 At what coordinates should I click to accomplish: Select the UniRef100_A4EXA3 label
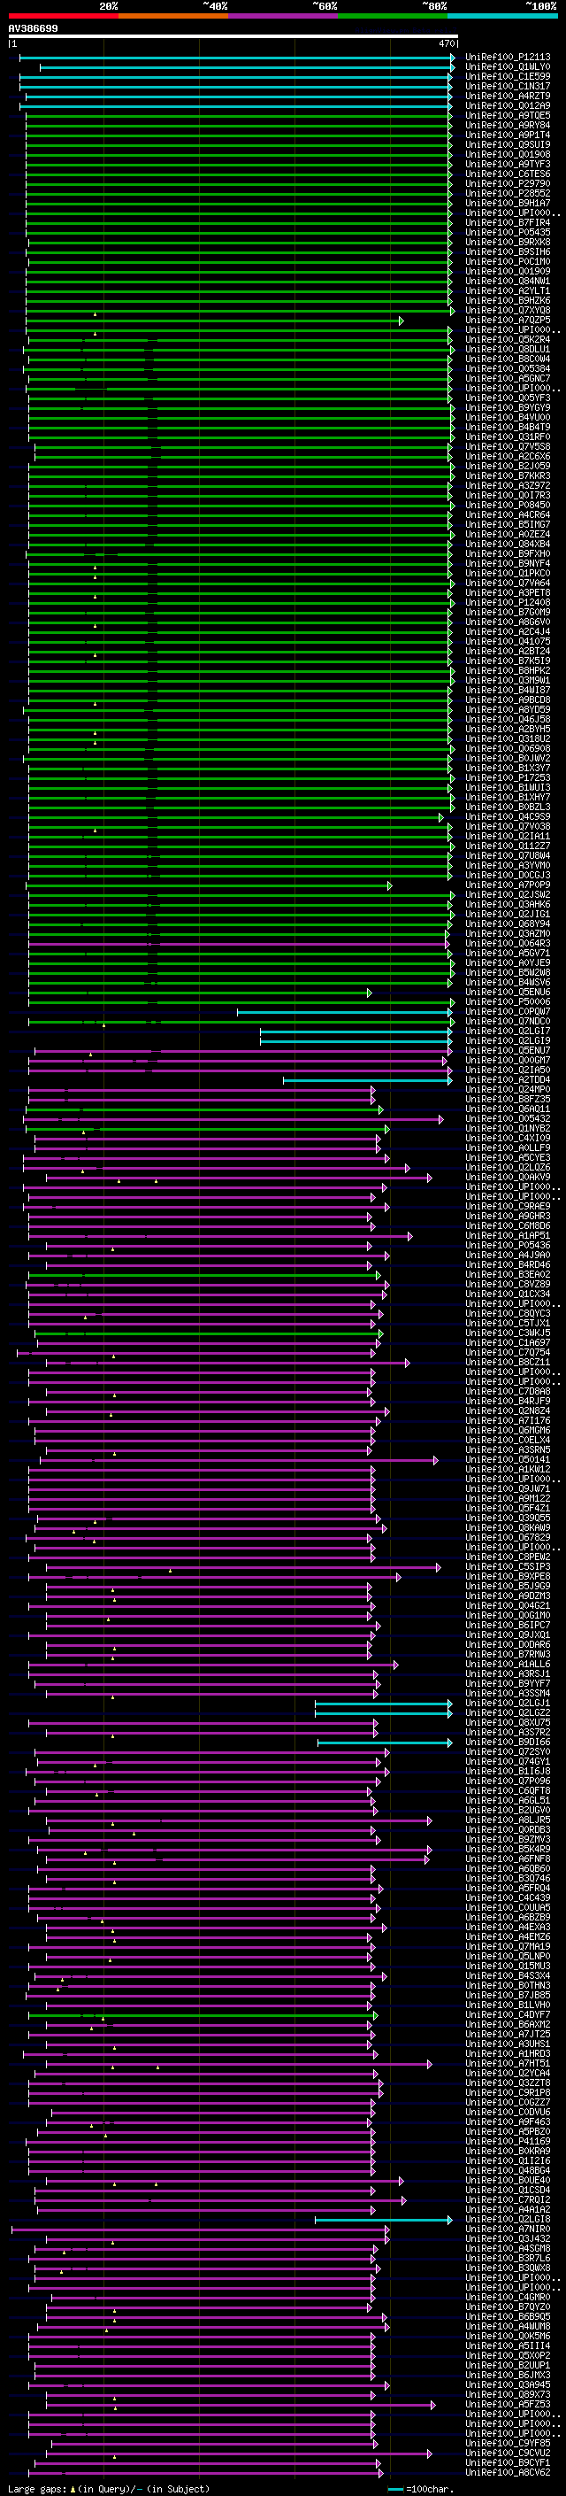508,1928
